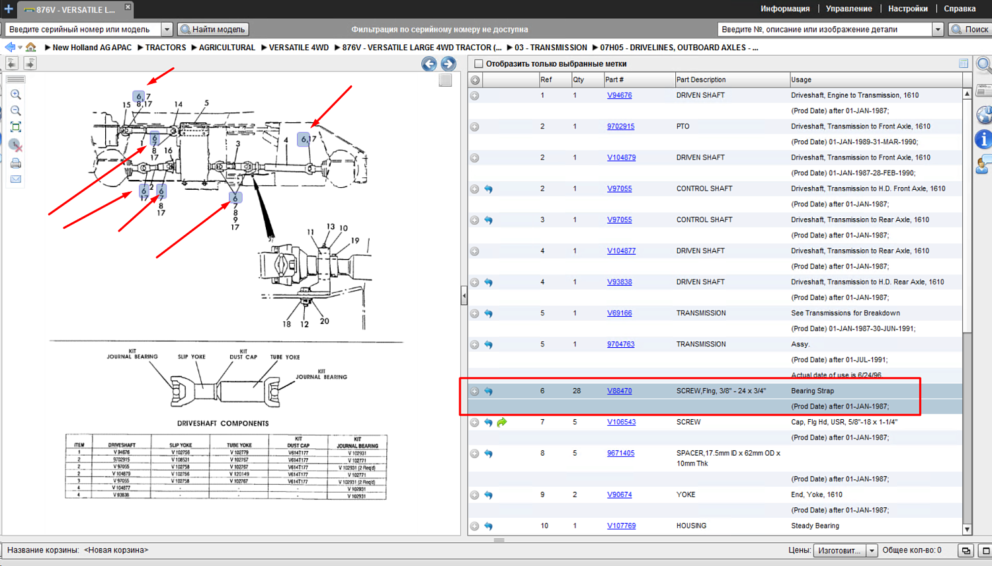Click the 'Usage' column header
The image size is (992, 566).
pos(876,80)
